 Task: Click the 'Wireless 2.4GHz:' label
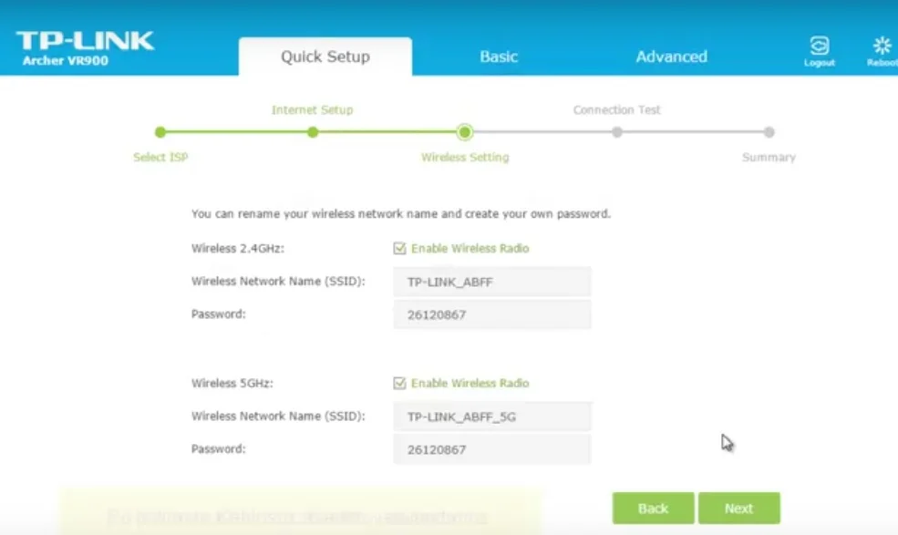pos(238,249)
